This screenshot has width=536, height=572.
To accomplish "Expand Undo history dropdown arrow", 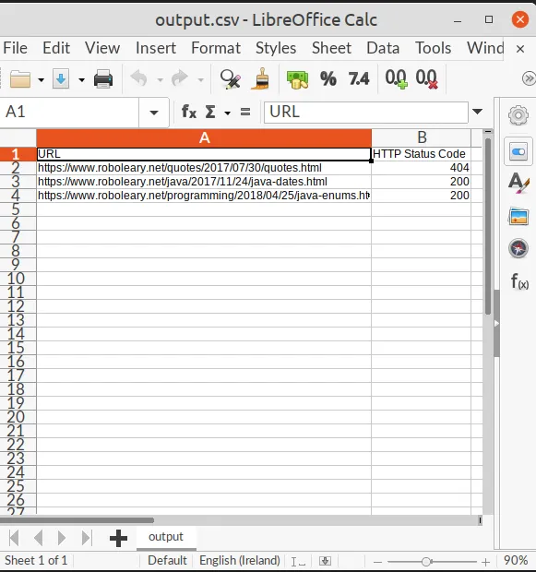I will tap(160, 79).
